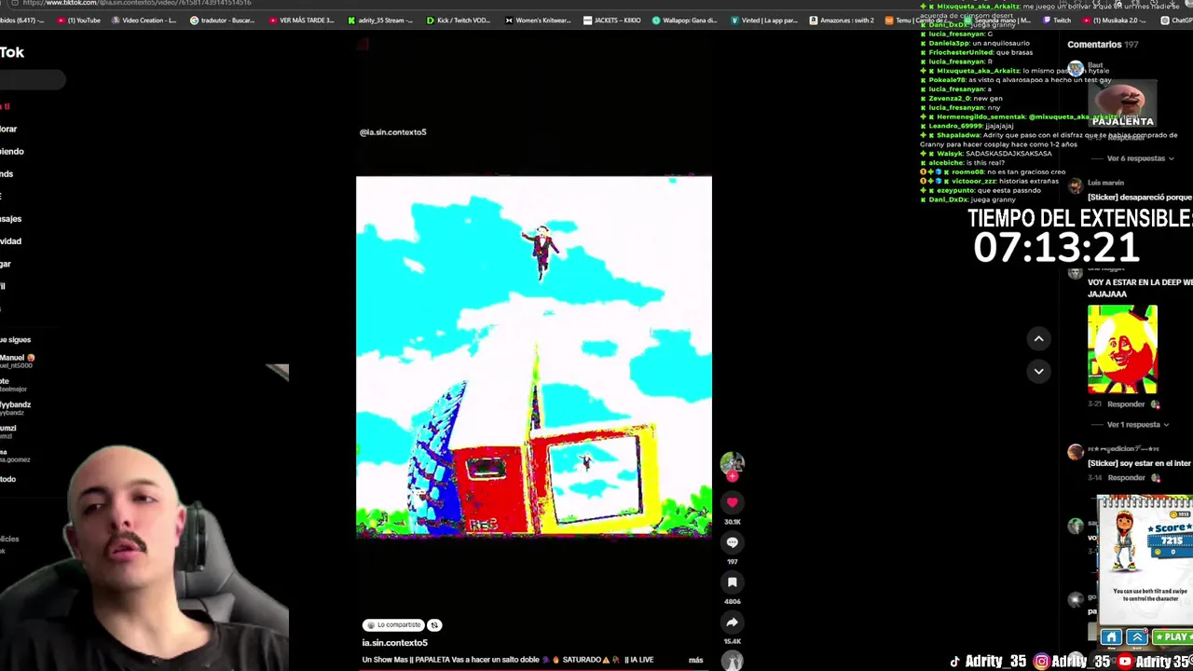
Task: Open the YouTube bookmark in the browser bar
Action: 77,21
